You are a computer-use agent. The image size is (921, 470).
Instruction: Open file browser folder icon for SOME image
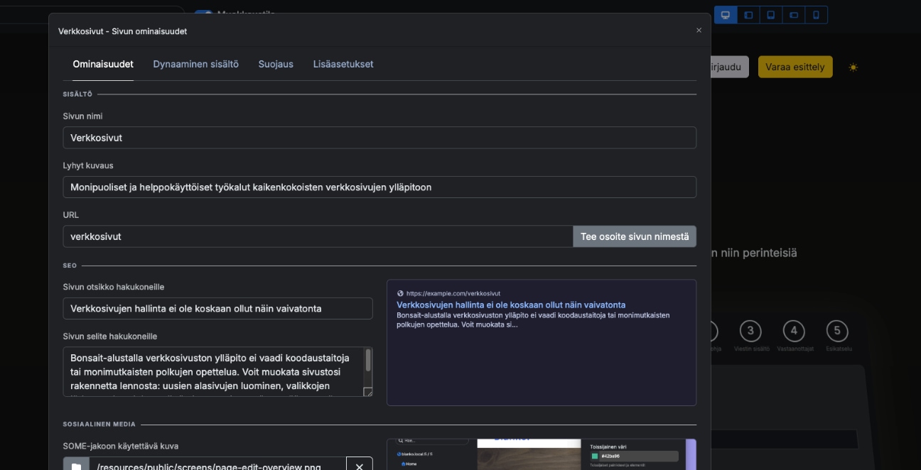click(76, 466)
